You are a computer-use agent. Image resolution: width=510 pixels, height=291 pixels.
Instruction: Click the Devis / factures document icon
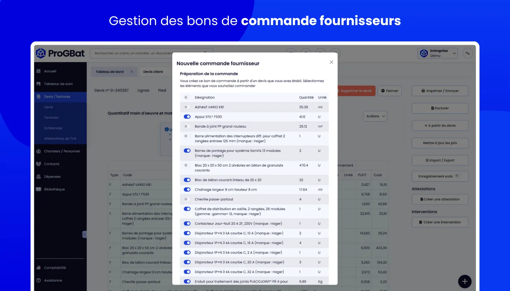39,96
